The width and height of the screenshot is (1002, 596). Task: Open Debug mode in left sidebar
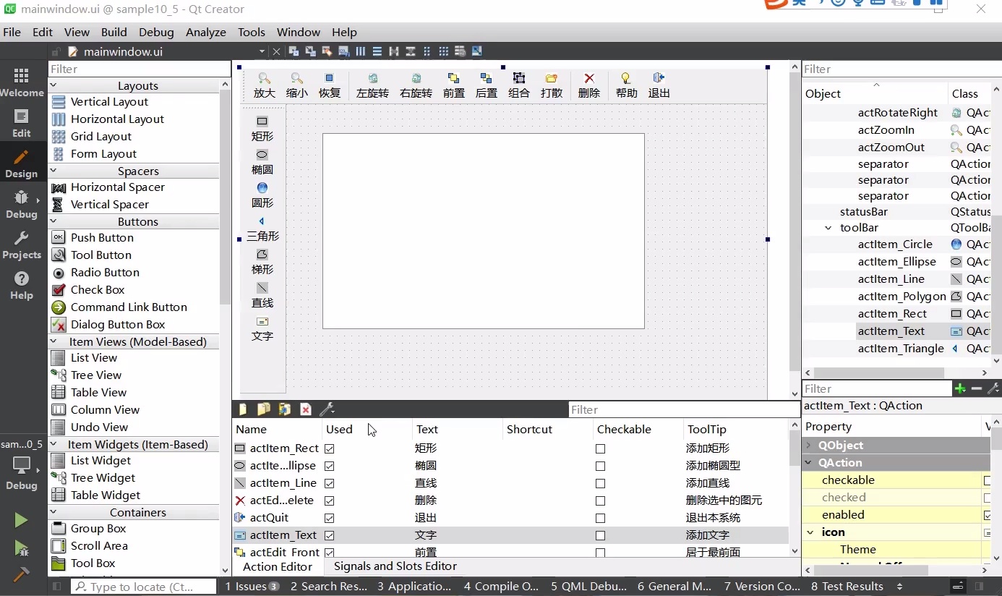click(22, 205)
